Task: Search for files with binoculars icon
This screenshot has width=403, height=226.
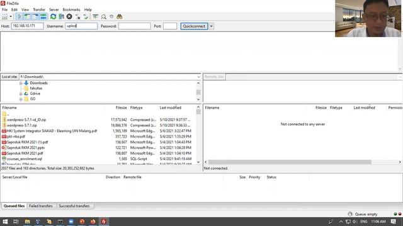Action: pos(119,17)
